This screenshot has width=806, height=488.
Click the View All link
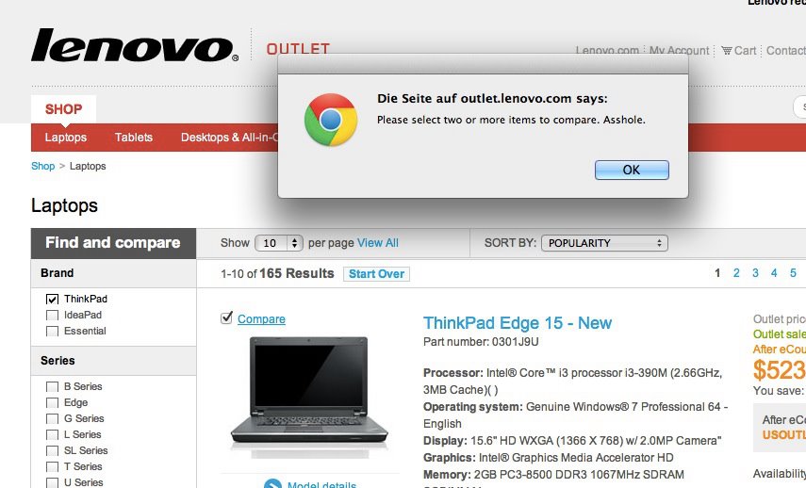(x=378, y=243)
